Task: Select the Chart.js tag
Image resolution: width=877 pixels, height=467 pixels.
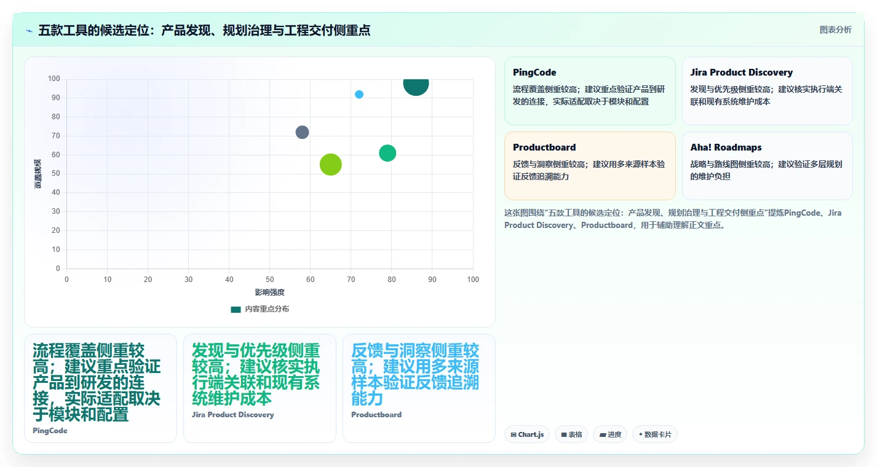Action: (527, 434)
